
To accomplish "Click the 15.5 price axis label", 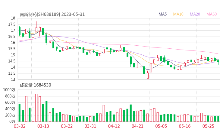I will click(12, 49).
